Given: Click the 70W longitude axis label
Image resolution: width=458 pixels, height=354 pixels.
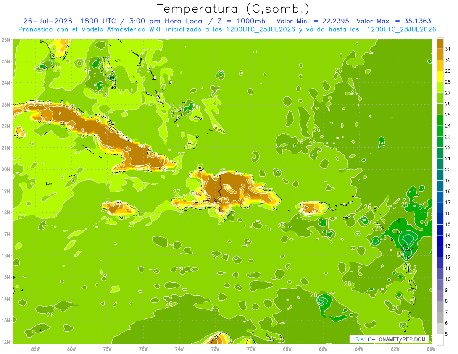Looking at the screenshot, I should coord(251,349).
